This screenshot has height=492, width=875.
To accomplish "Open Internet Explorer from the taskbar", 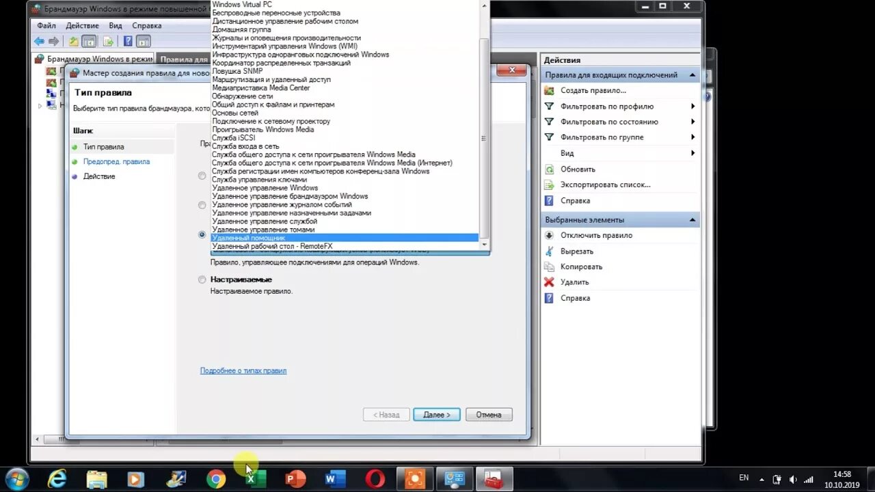I will click(x=57, y=478).
